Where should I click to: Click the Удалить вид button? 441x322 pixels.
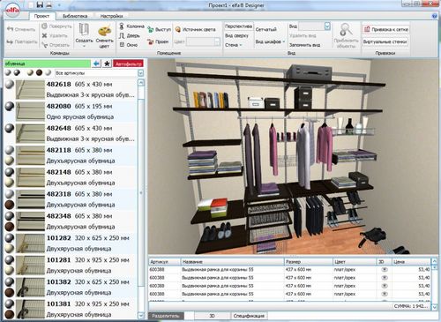click(303, 35)
